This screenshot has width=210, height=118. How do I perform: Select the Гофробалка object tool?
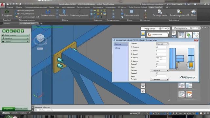tap(64, 13)
